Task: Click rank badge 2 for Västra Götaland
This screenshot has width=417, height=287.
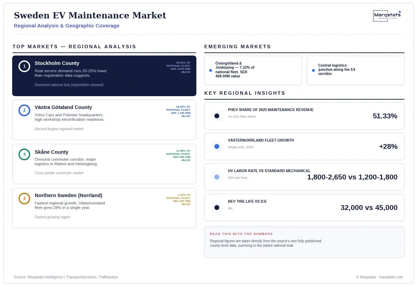Action: click(x=24, y=110)
